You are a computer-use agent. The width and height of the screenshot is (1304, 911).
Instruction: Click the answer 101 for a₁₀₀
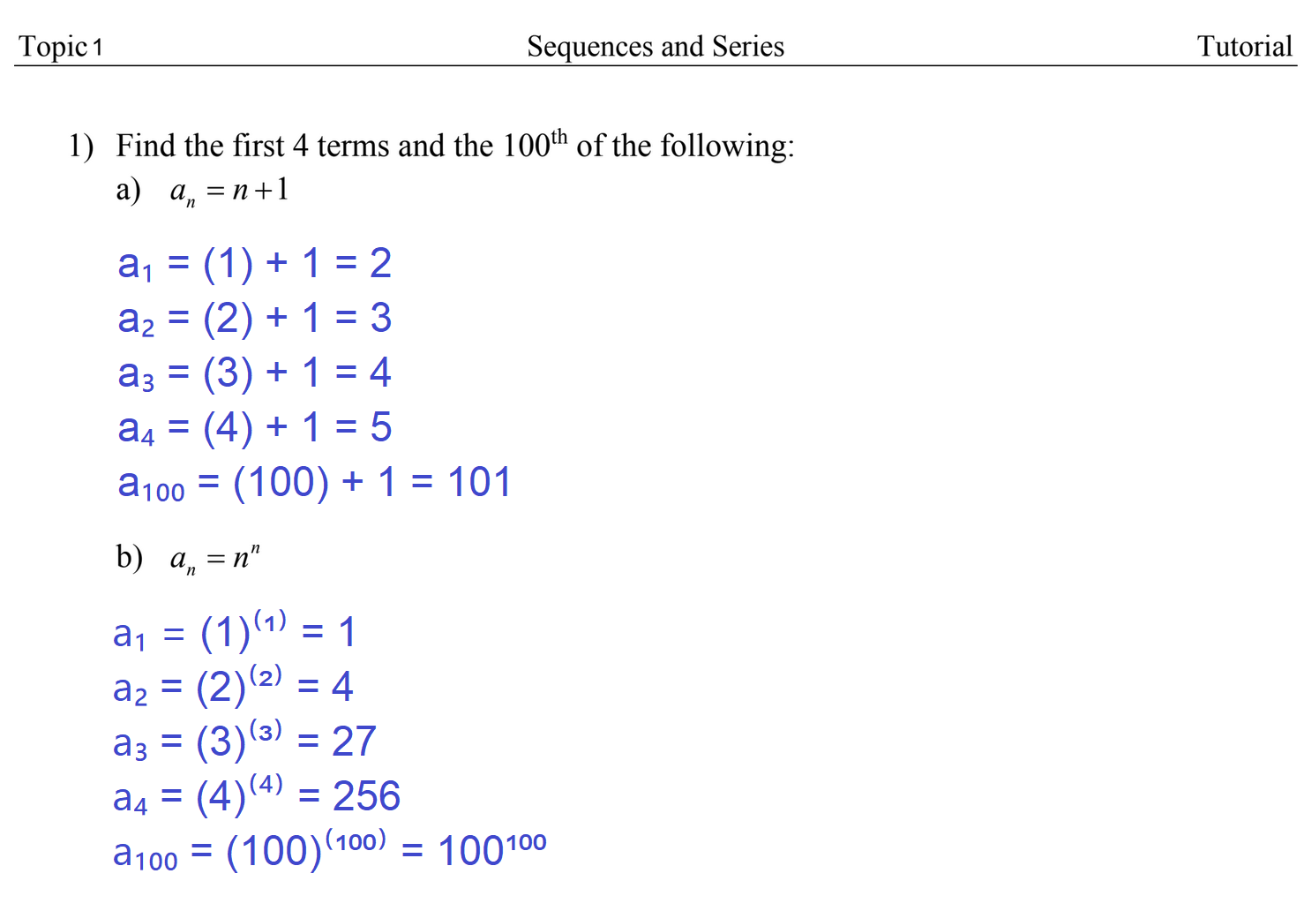(479, 483)
